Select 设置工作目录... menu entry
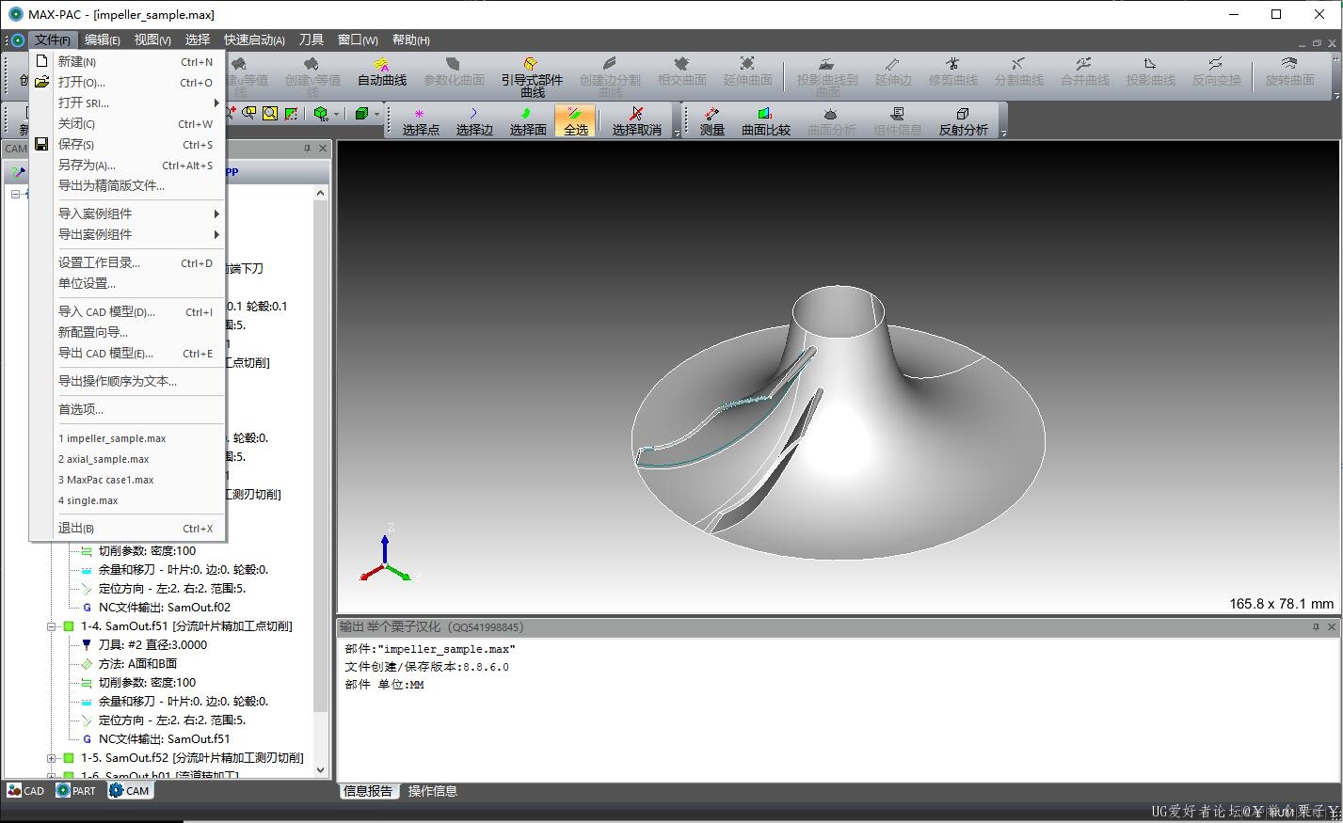Screen dimensions: 1343x823 (x=128, y=262)
